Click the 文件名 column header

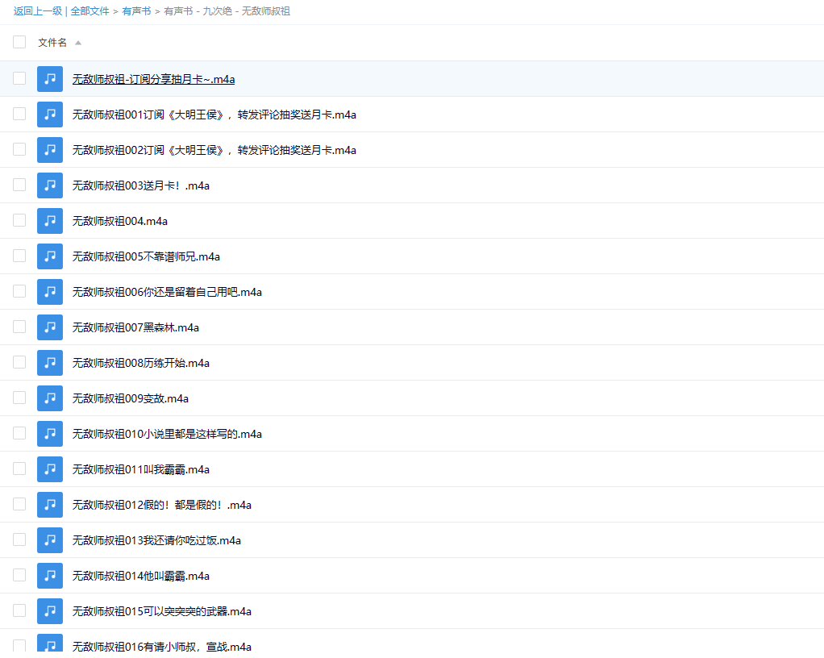tap(52, 43)
